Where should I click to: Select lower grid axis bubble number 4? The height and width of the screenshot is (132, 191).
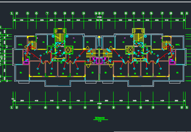30,107
